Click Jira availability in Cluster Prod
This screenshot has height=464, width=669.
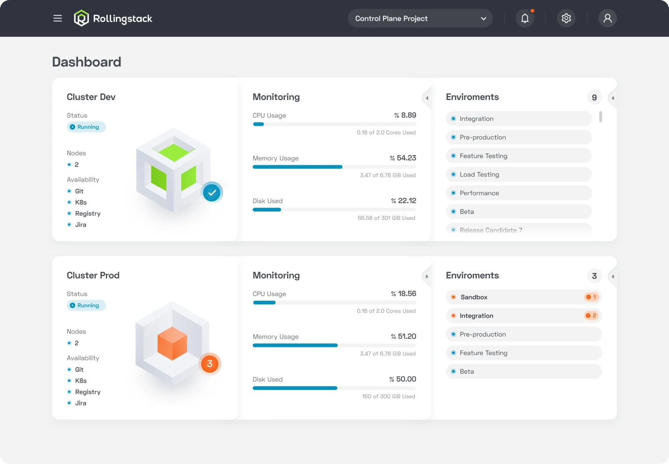[x=77, y=403]
